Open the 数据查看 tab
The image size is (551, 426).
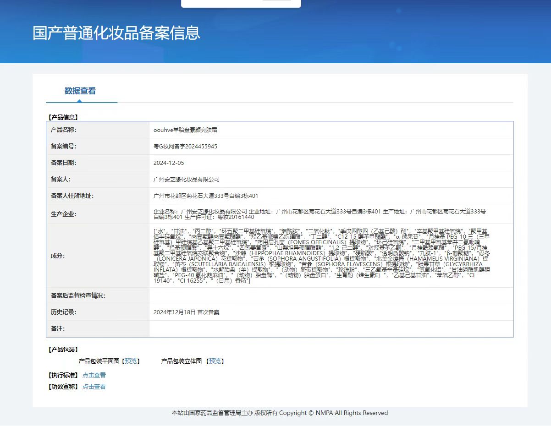pos(80,91)
